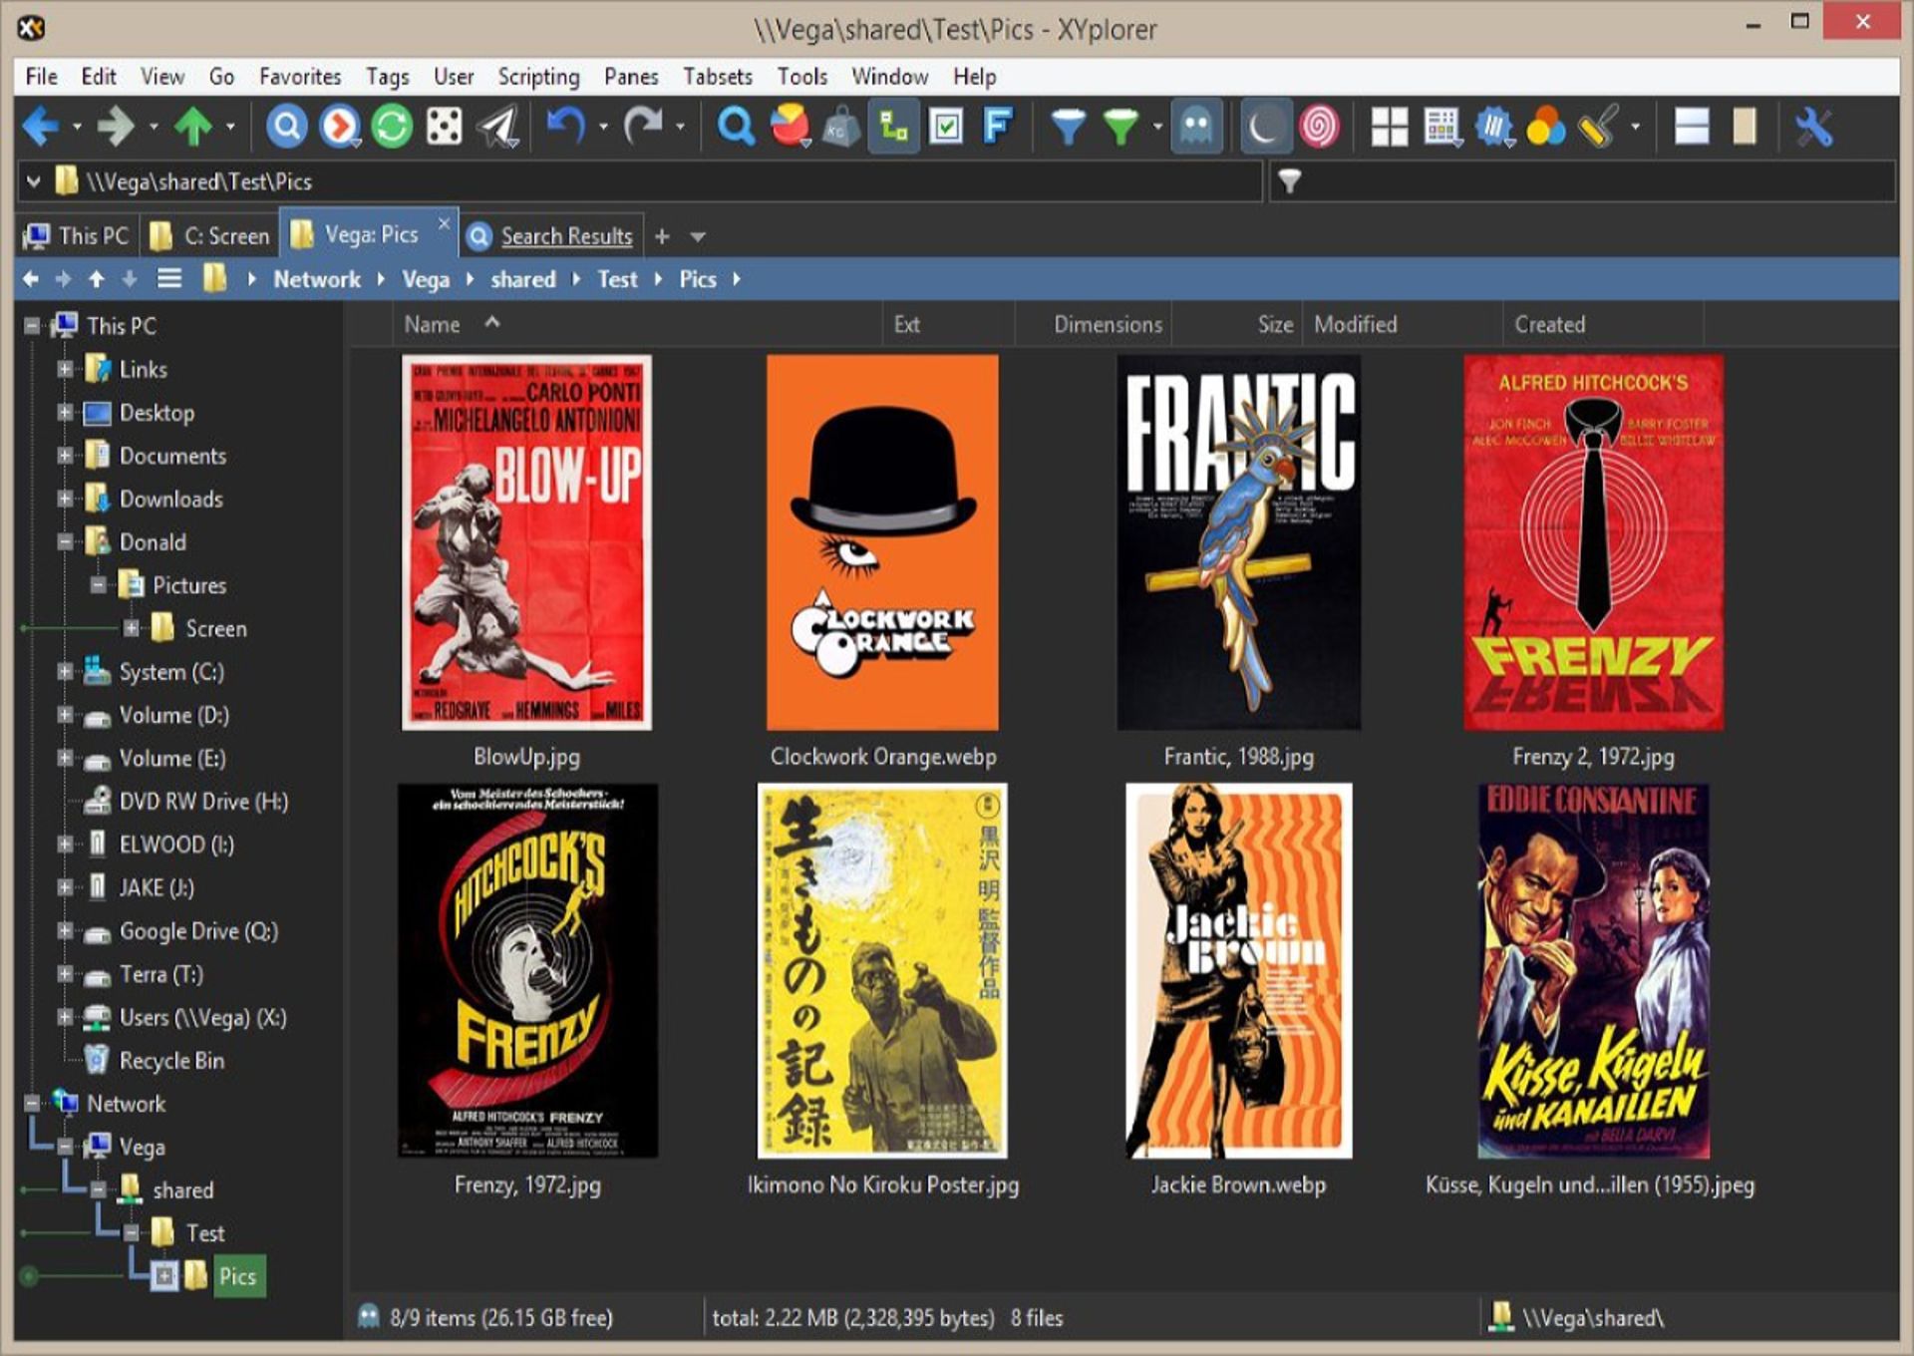Select Recycle Bin in the tree
1914x1356 pixels.
tap(171, 1061)
